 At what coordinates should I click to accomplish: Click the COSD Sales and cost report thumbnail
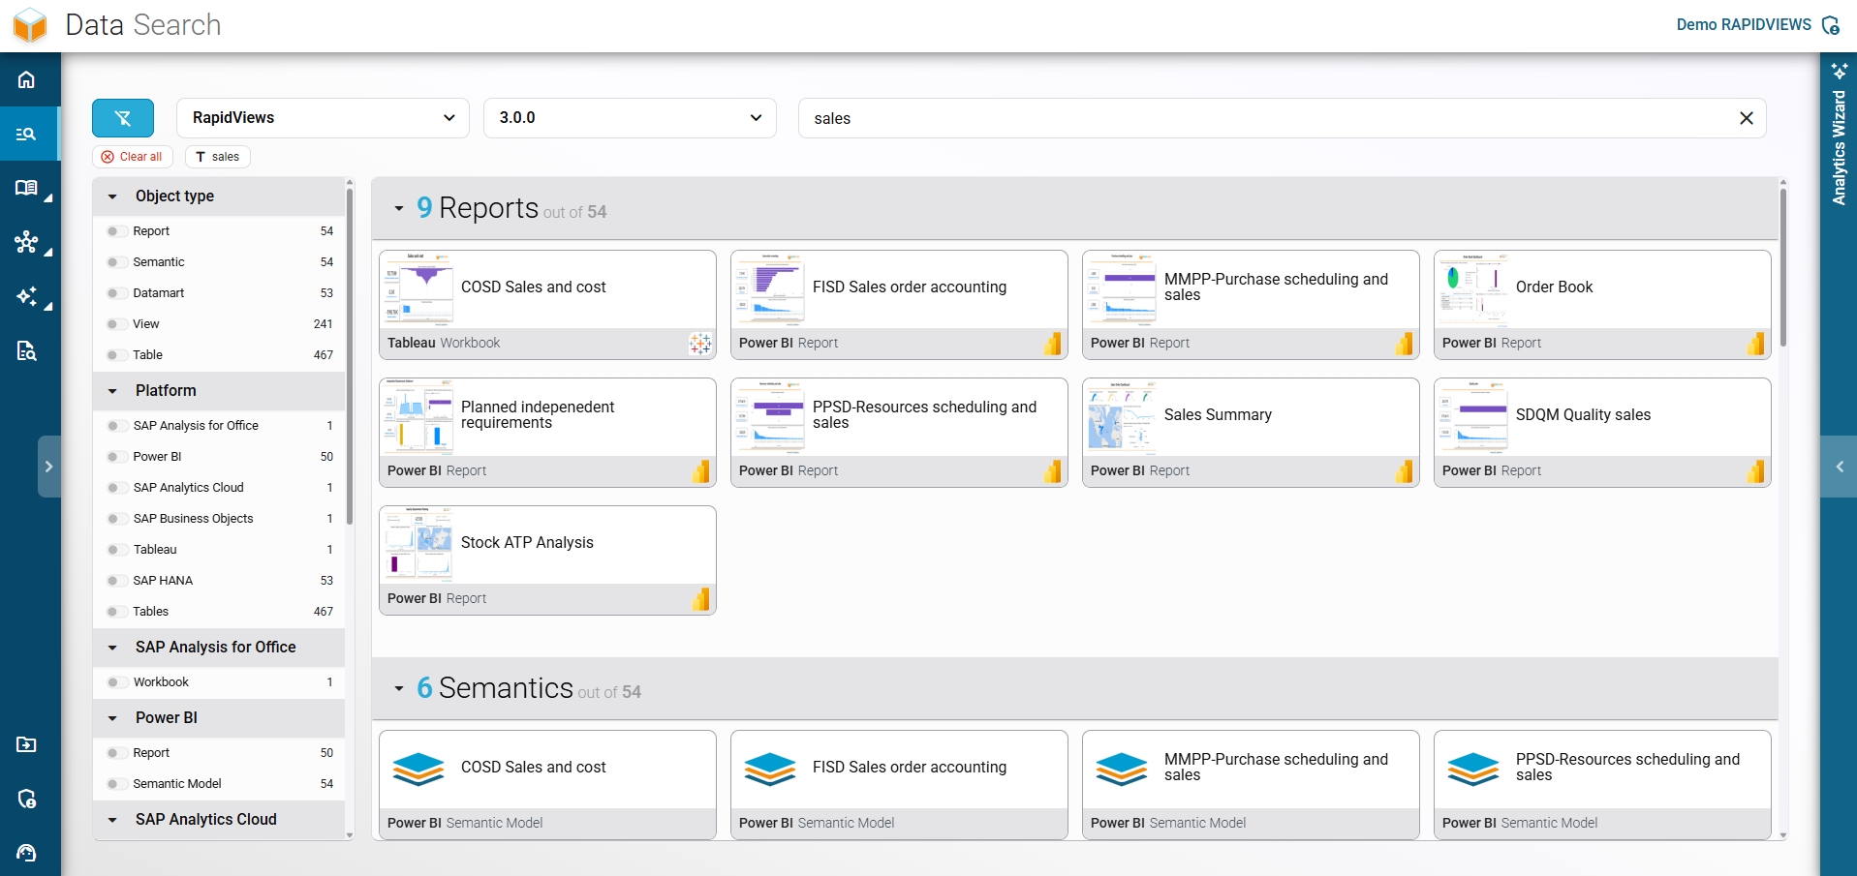click(418, 288)
